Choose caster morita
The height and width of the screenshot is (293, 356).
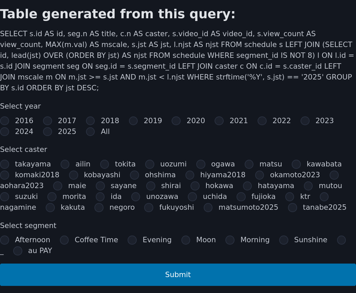pos(52,197)
